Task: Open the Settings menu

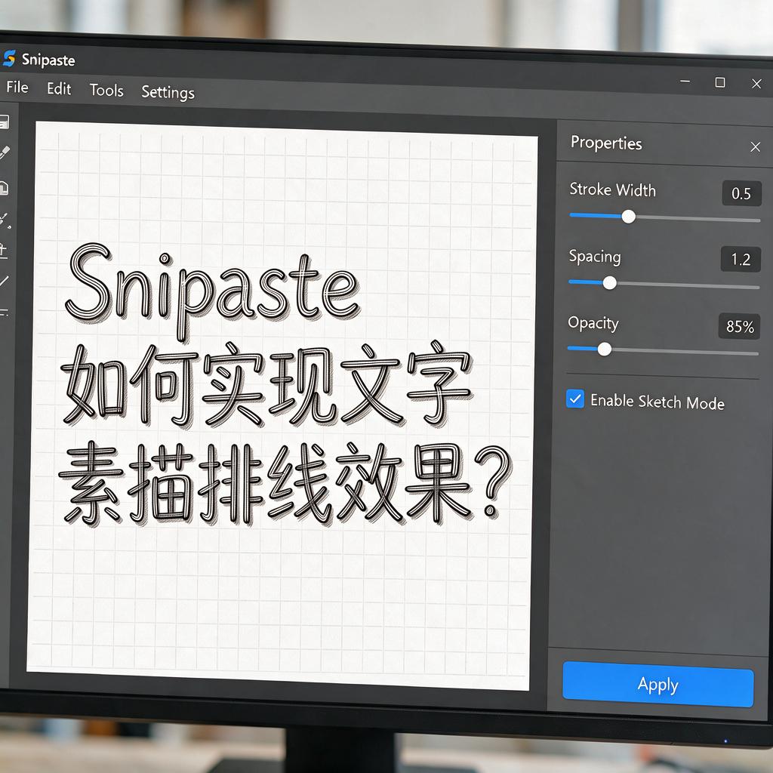Action: point(168,92)
